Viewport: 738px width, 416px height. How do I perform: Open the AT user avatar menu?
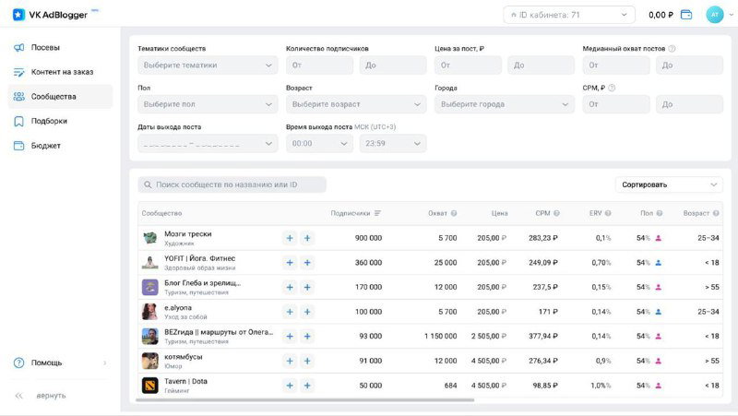[x=714, y=15]
